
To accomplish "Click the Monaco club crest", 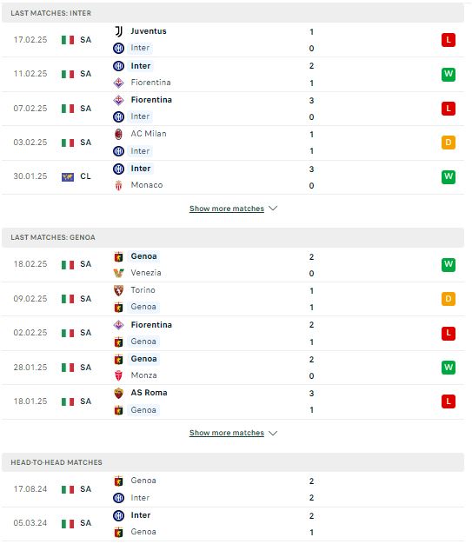I will pos(118,185).
